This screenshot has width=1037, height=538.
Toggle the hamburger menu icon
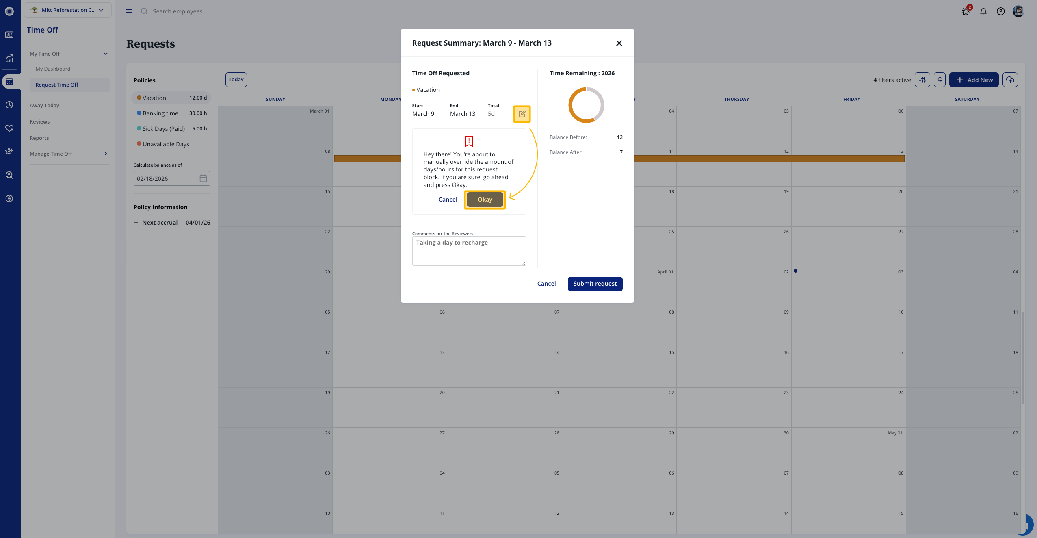pos(129,11)
